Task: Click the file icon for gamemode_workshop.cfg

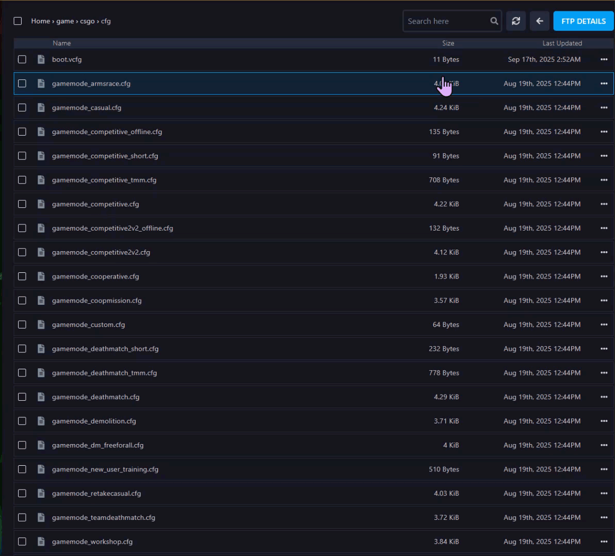Action: pyautogui.click(x=41, y=542)
